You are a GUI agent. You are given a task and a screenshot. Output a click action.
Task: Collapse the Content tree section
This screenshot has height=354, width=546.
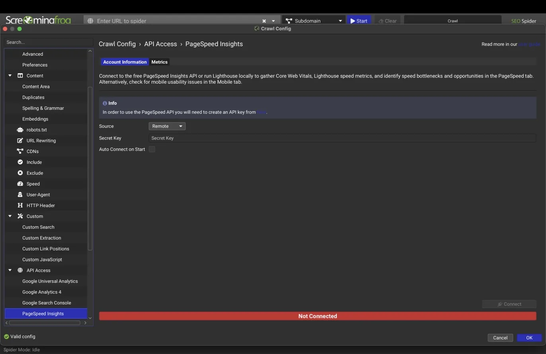(x=10, y=75)
